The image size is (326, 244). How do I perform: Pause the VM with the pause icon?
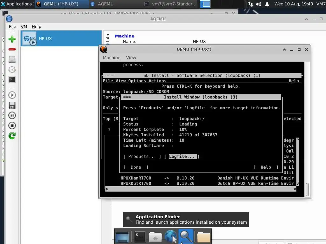coord(12,115)
